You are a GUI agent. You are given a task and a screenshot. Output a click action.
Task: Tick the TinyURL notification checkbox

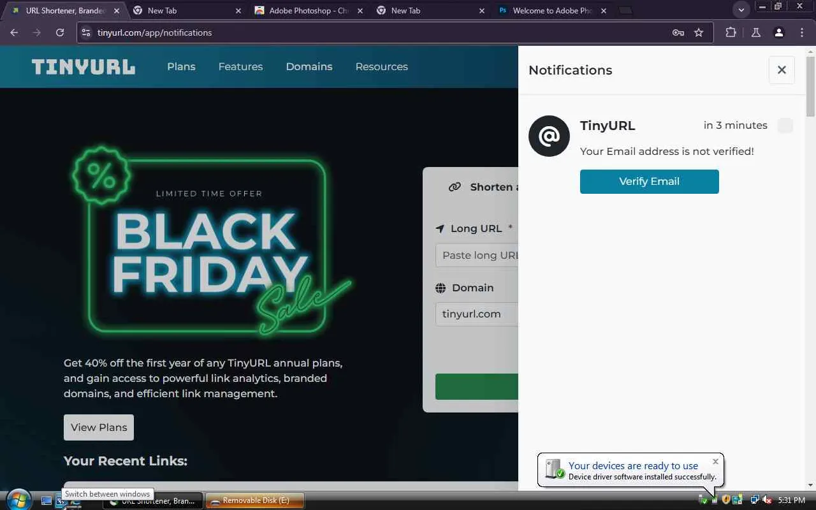coord(785,126)
